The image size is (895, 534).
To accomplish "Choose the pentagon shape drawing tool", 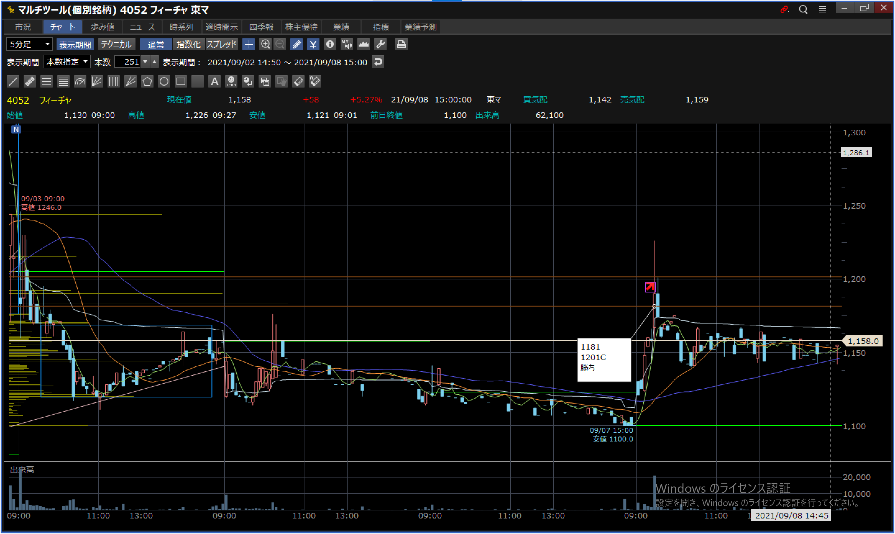I will pyautogui.click(x=147, y=81).
